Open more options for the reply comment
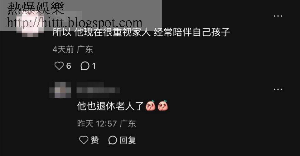Screen dimensions: 300x156 (x=278, y=89)
